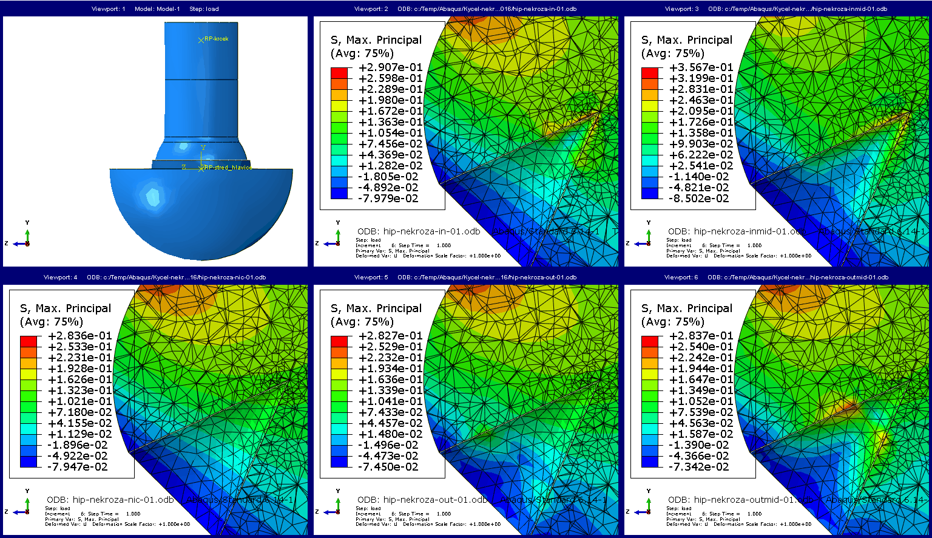Click the dark blue legend swatch in Viewport 3
The width and height of the screenshot is (932, 538).
tap(650, 193)
